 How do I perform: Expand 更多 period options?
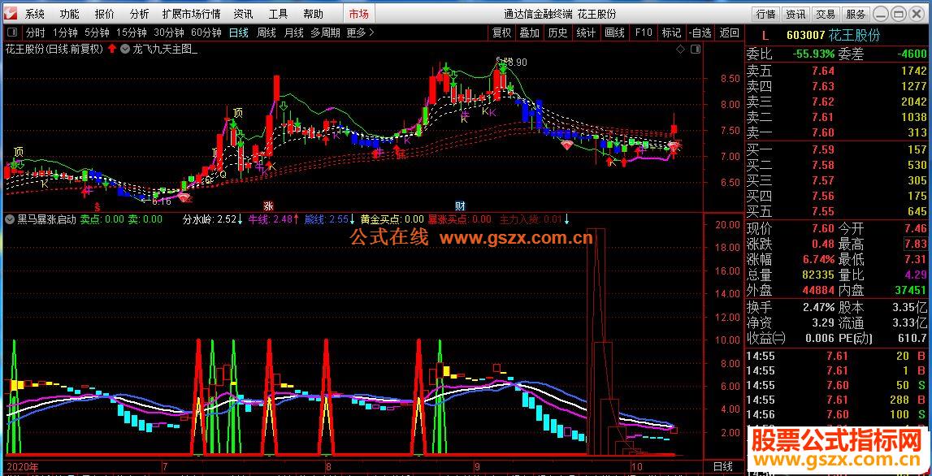pos(360,32)
